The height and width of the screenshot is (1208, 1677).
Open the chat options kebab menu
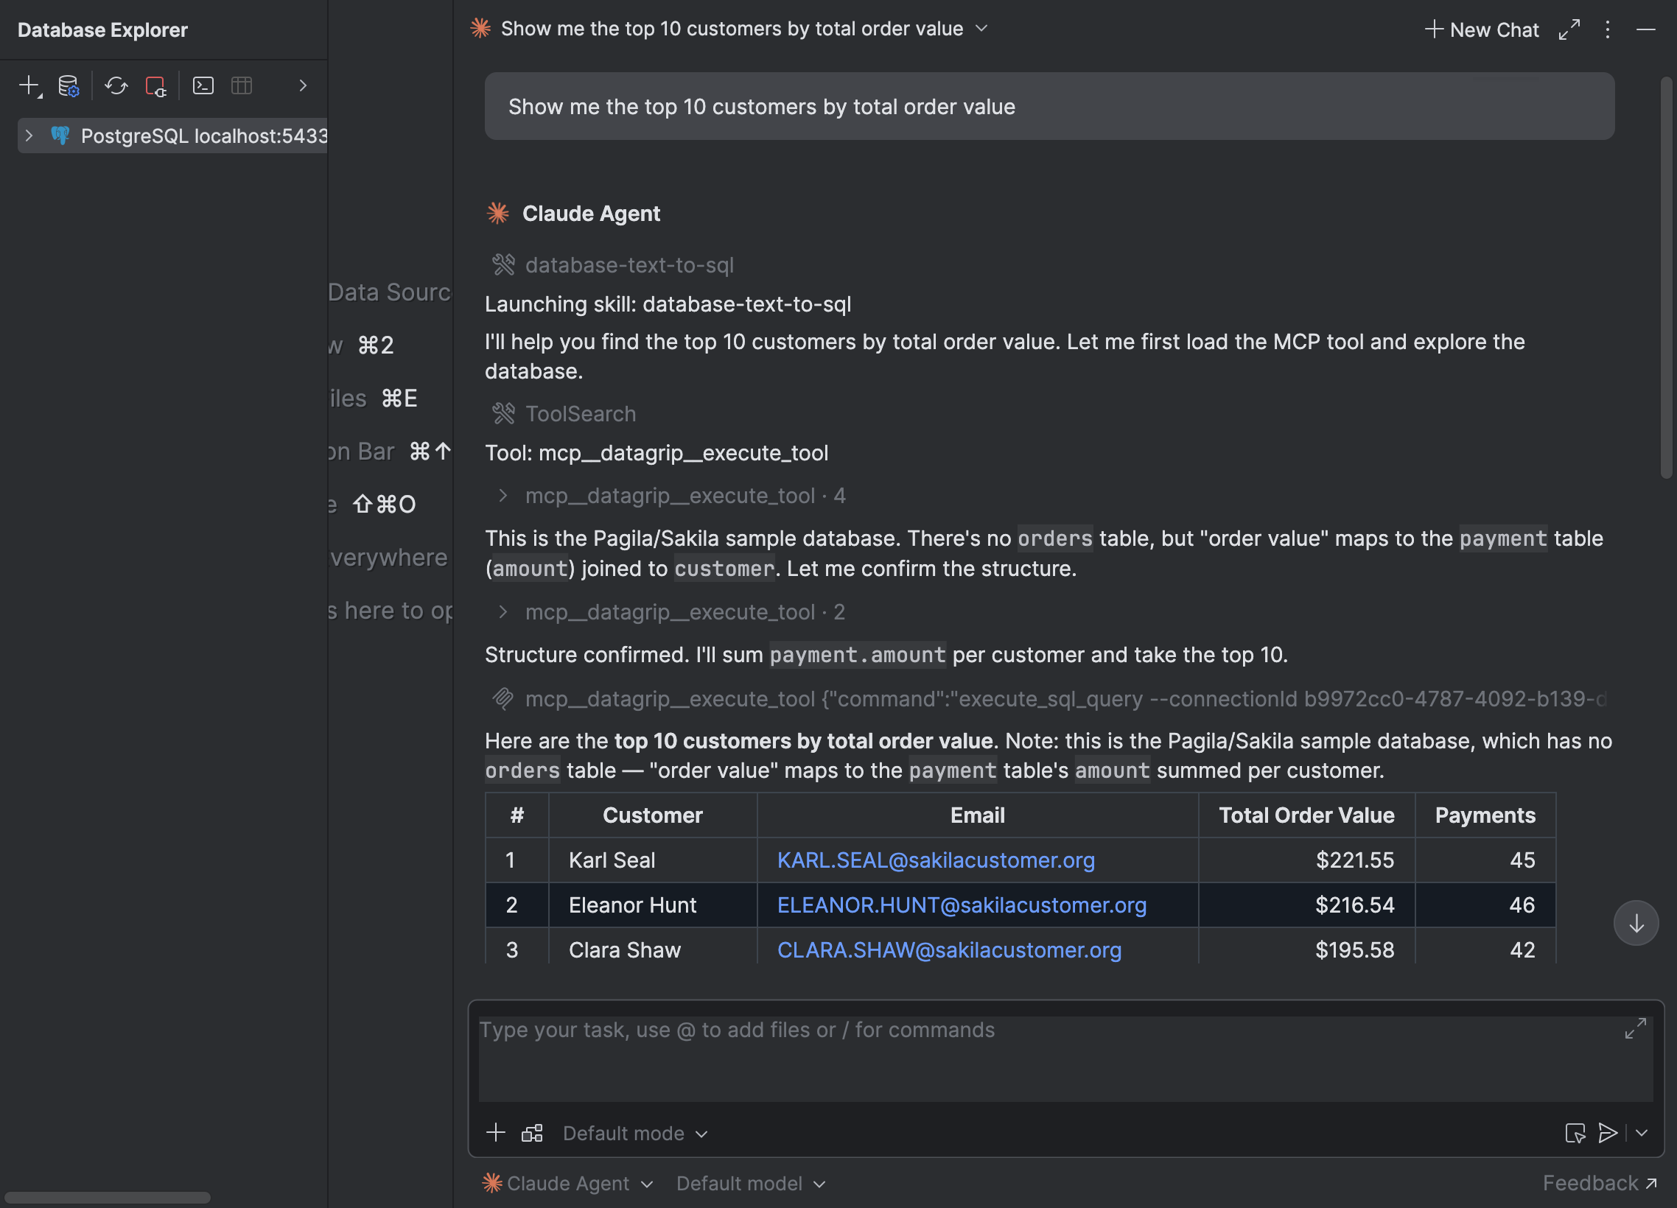pyautogui.click(x=1608, y=29)
